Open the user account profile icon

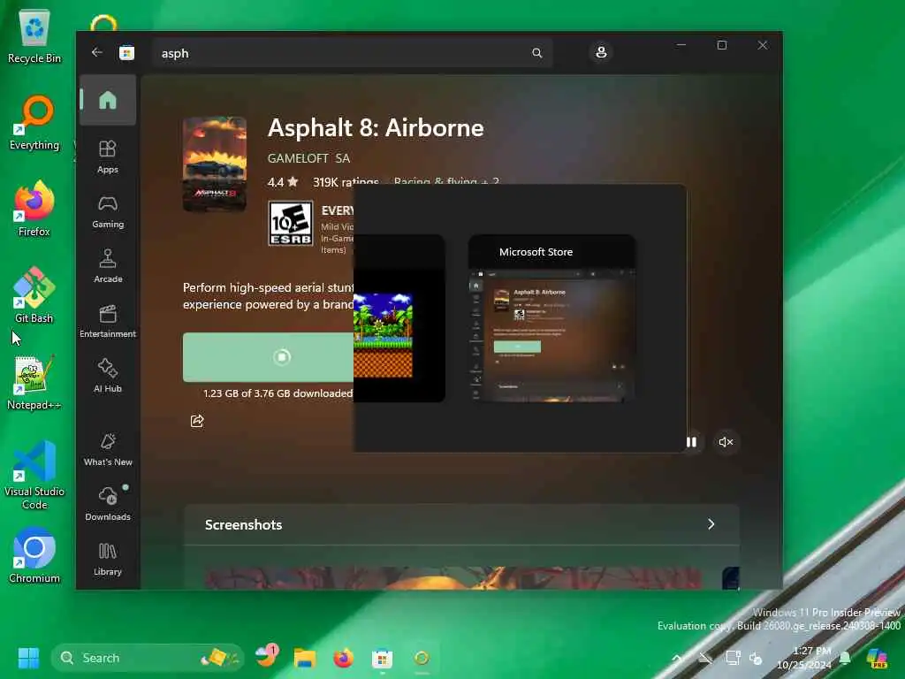click(x=601, y=52)
